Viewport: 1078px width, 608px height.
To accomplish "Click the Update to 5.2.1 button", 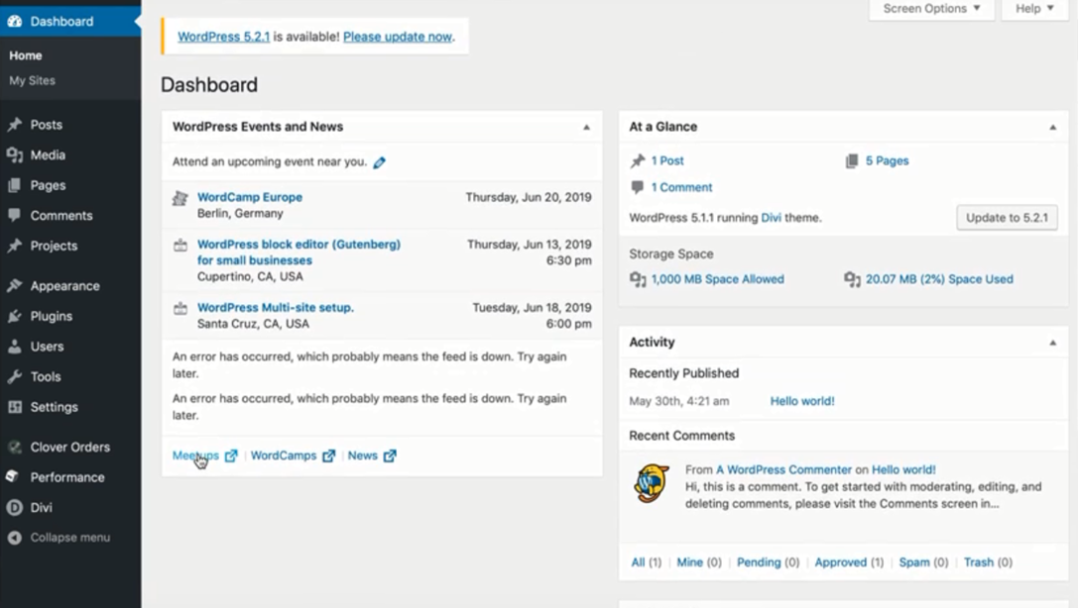I will pos(1007,218).
